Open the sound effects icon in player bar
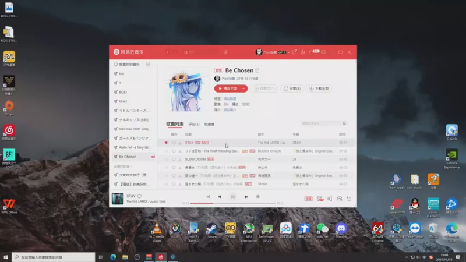 coord(320,199)
